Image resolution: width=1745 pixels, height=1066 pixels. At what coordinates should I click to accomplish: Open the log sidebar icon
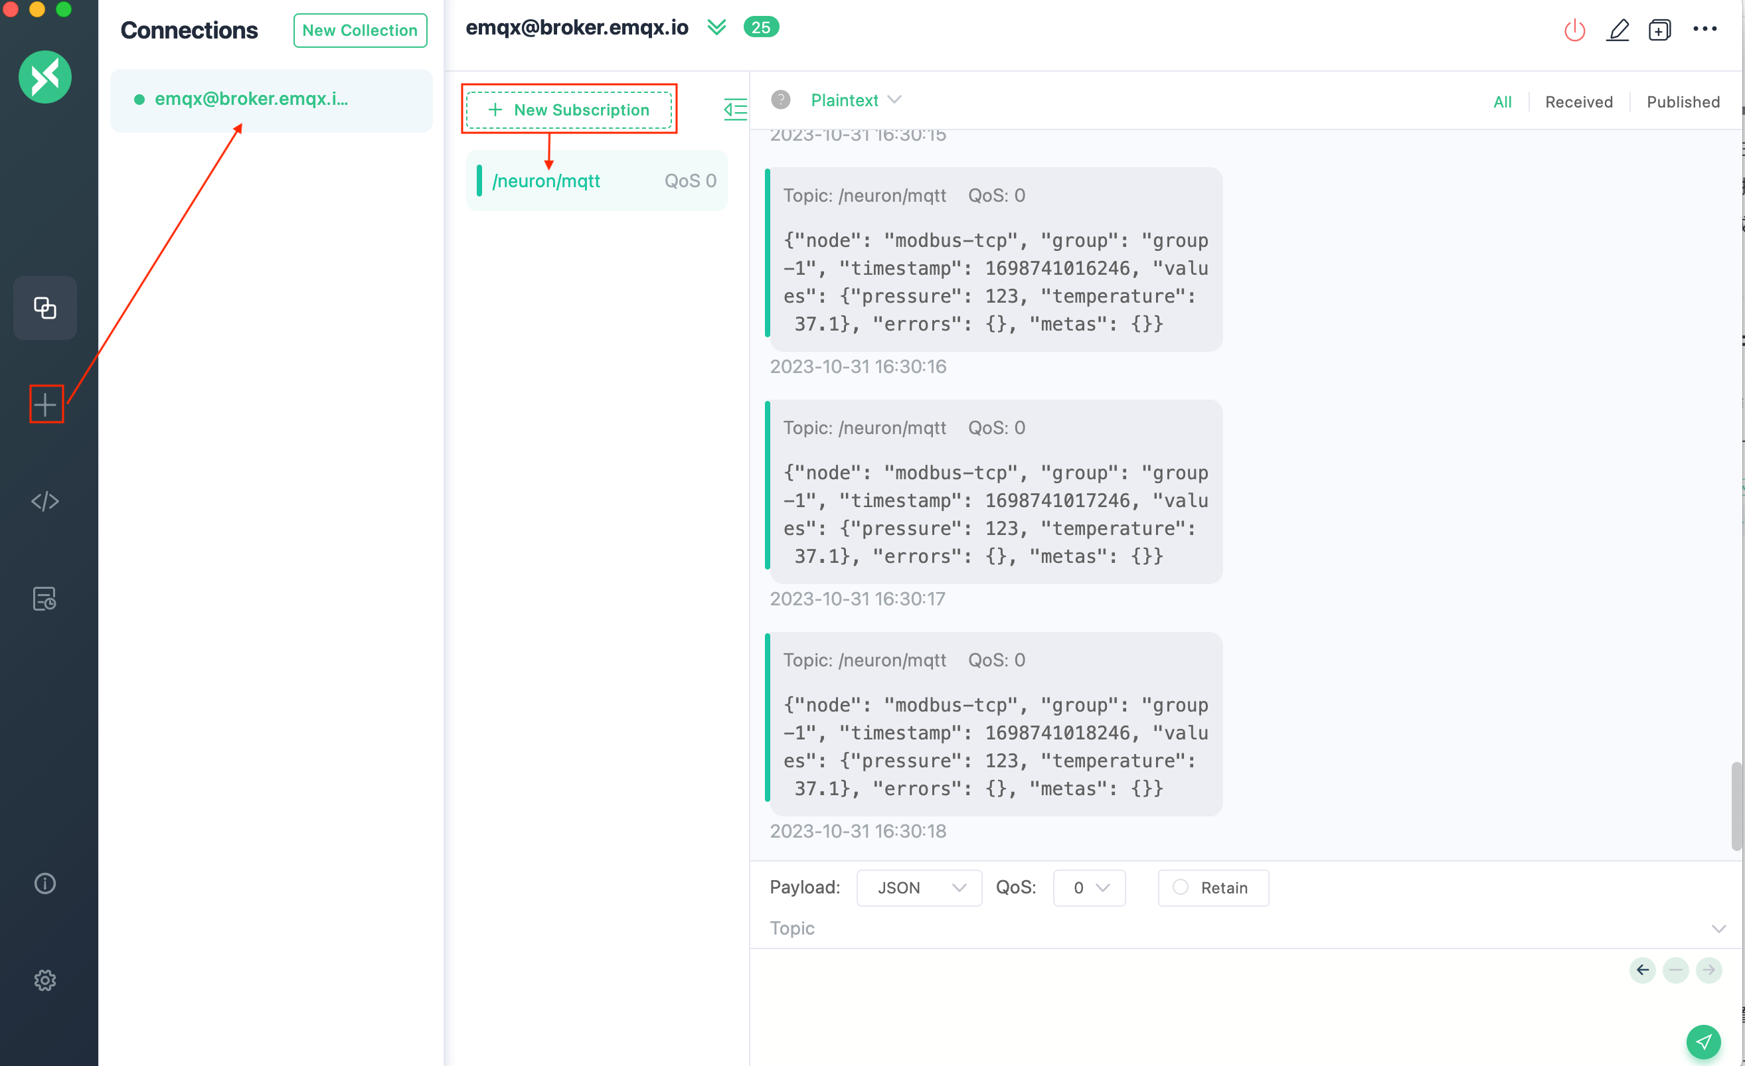click(x=44, y=599)
